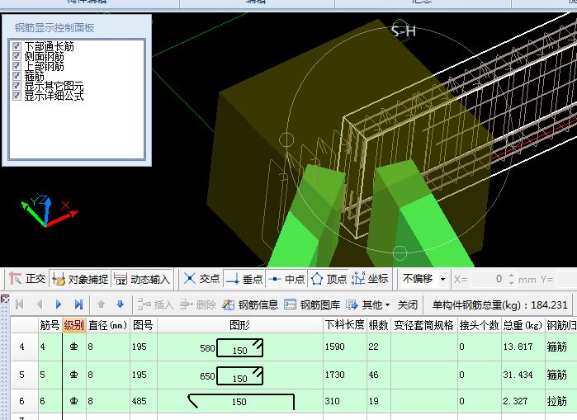This screenshot has height=420, width=577.
Task: Select 筋号 column header
Action: [x=50, y=325]
